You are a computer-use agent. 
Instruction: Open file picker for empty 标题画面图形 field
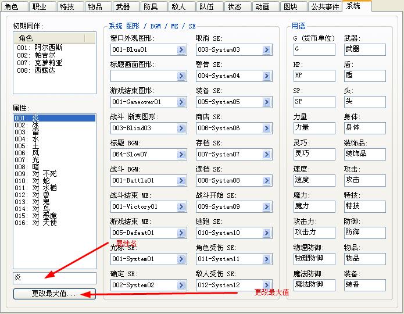(x=181, y=76)
